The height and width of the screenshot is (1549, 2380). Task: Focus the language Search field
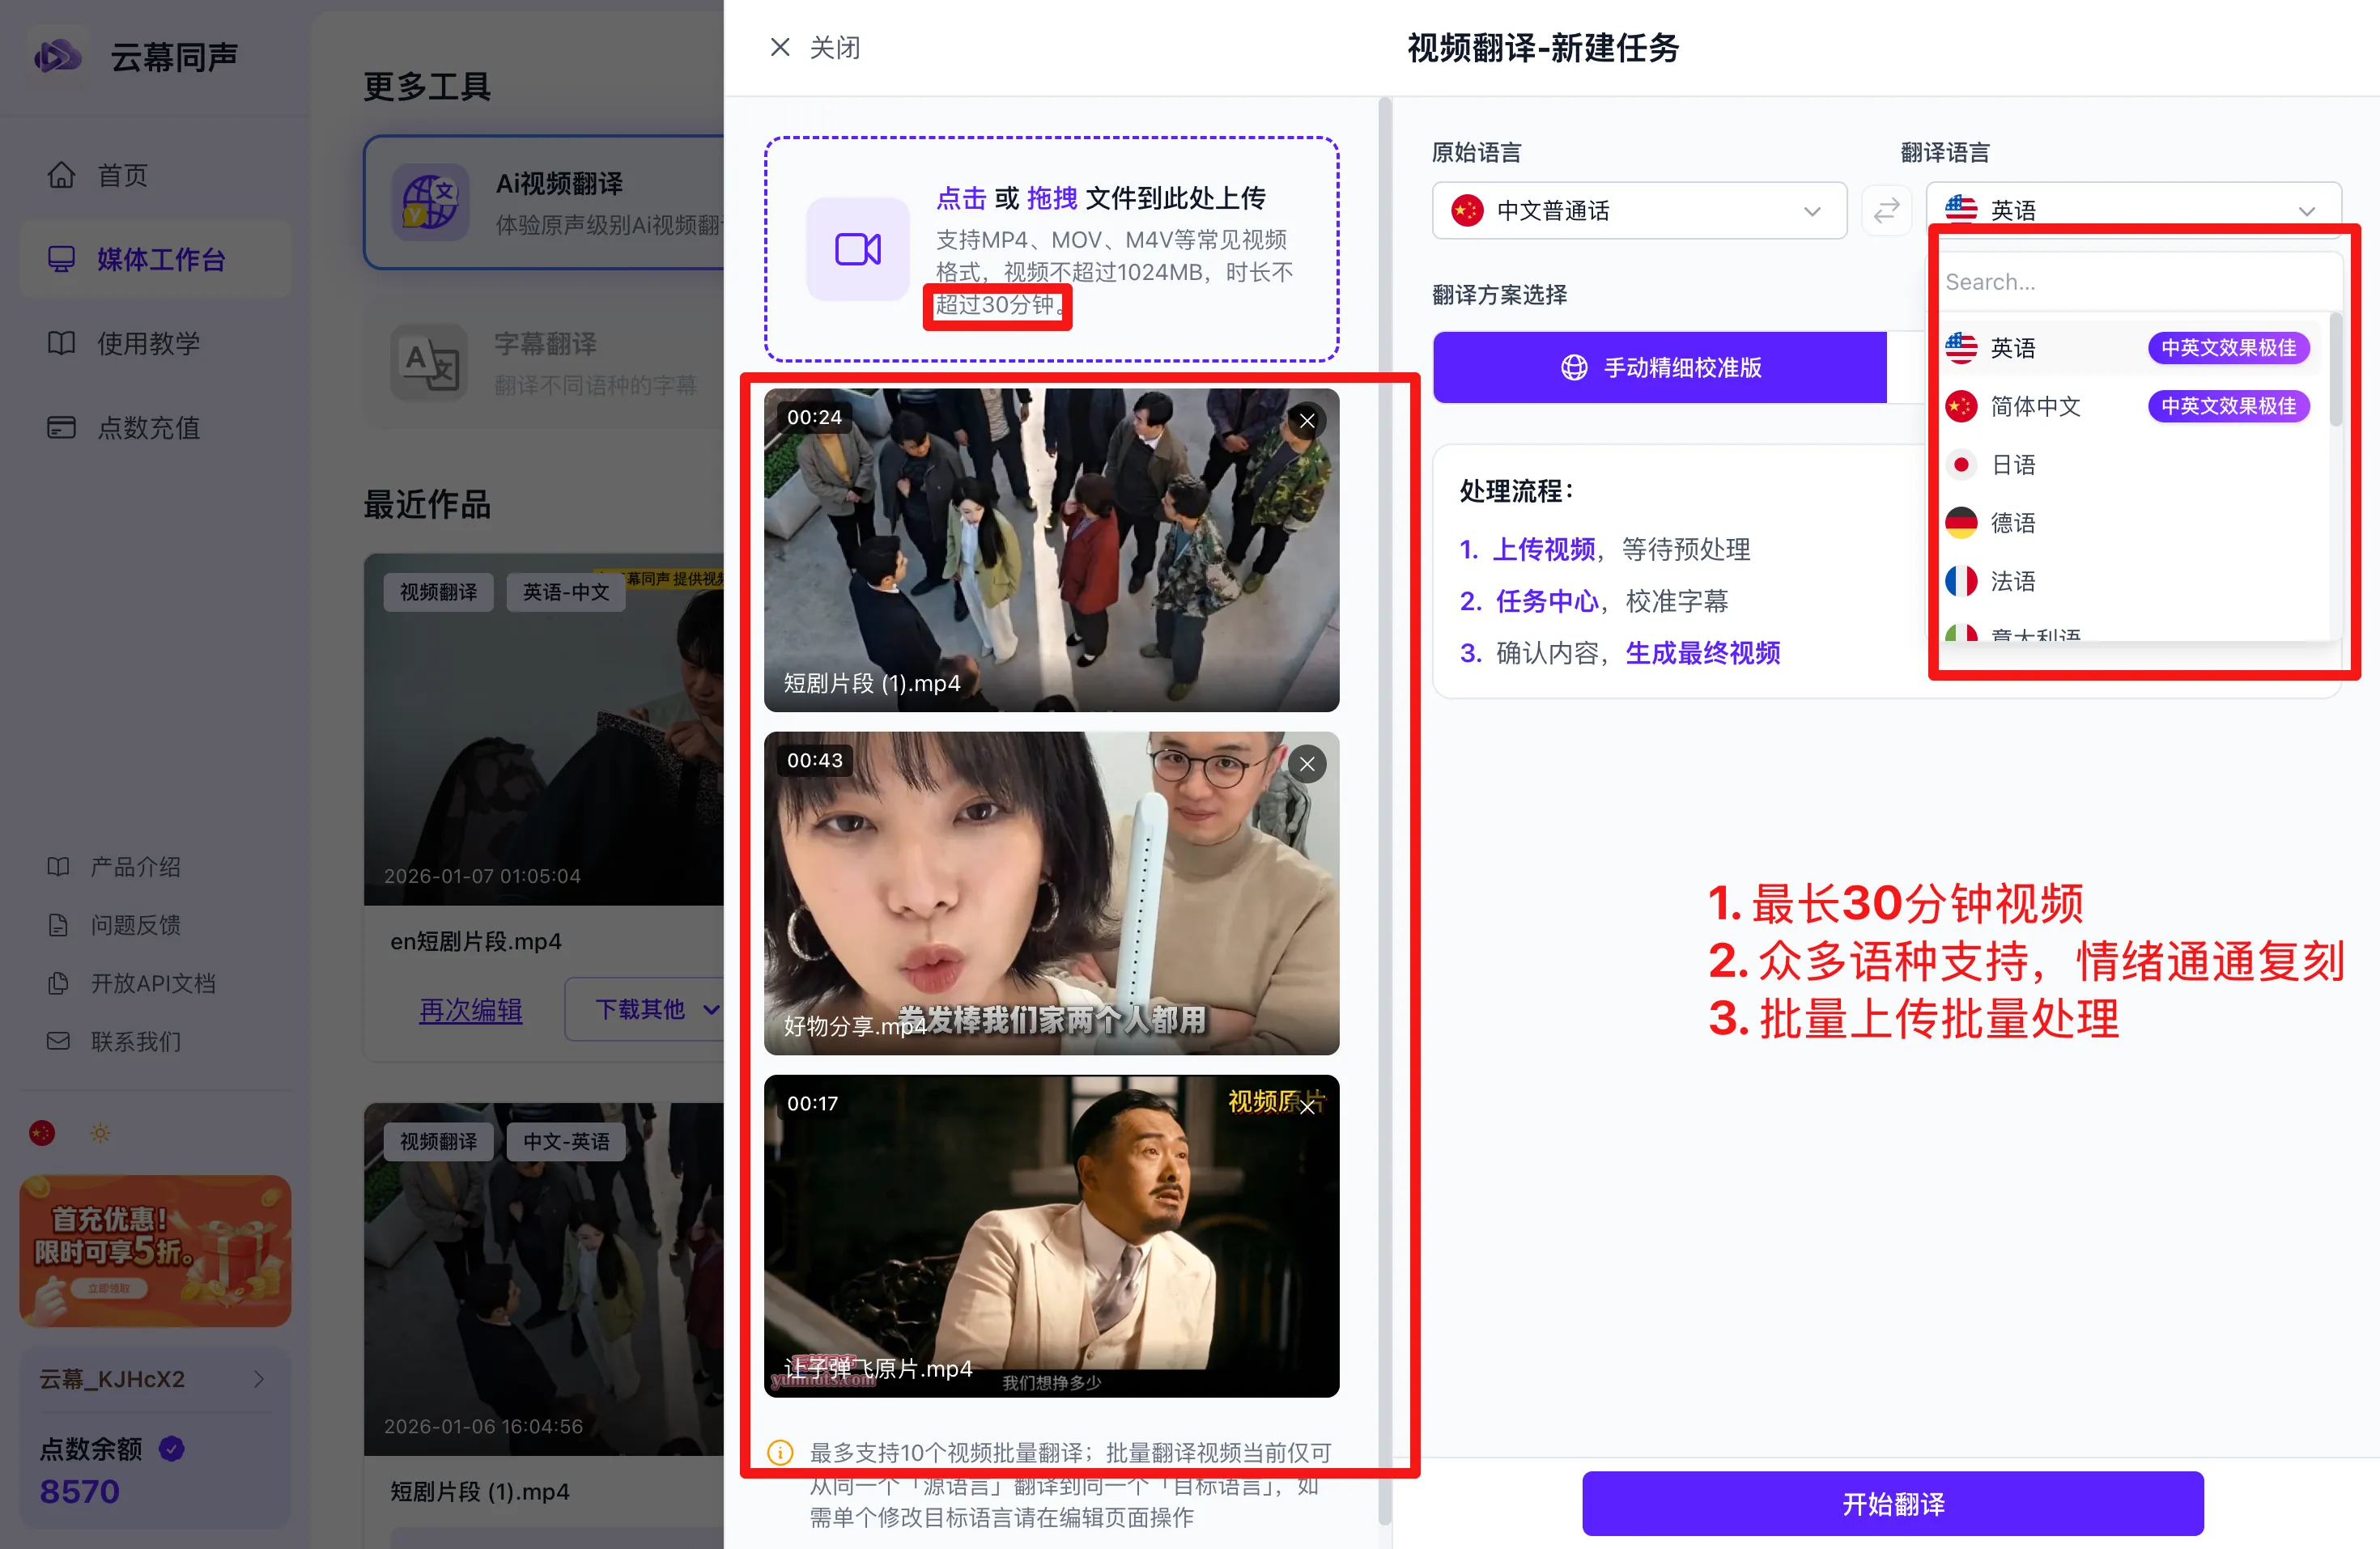[x=2130, y=283]
